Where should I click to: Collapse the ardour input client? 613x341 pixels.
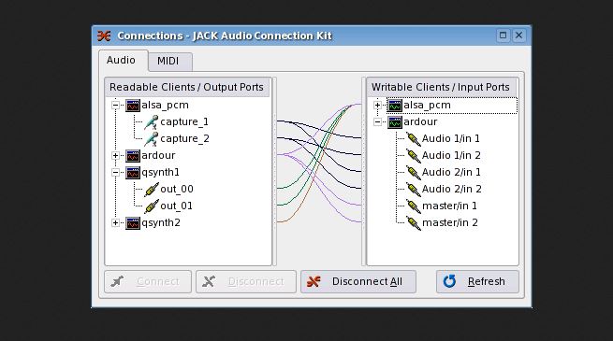377,122
